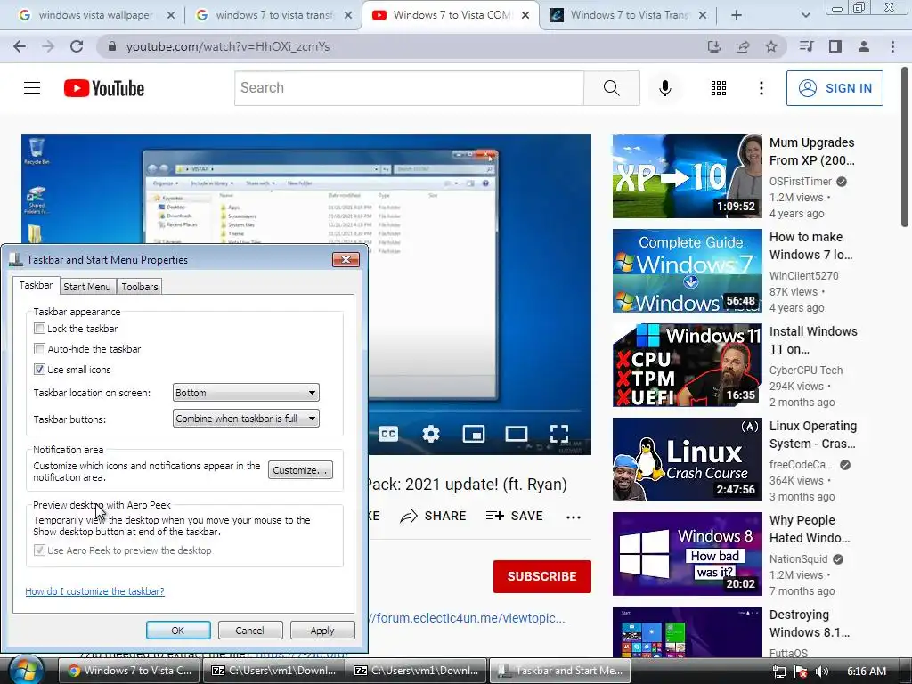
Task: Open YouTube settings three-dot icon
Action: pos(761,88)
